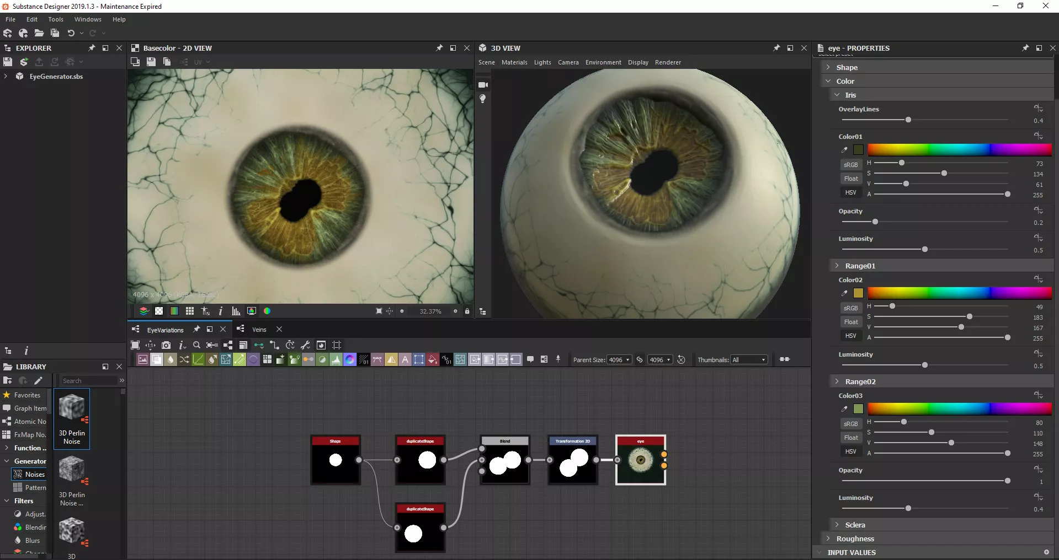Toggle the 2D view zoom lock

click(x=467, y=311)
